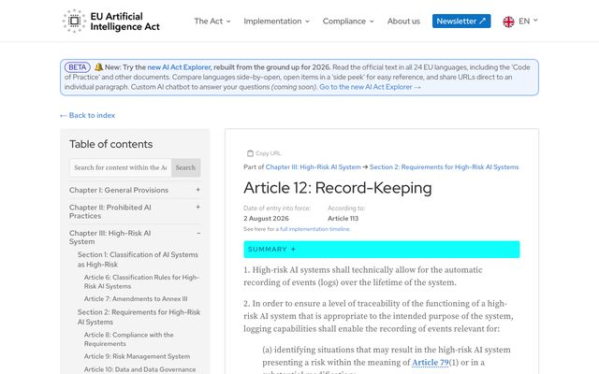Open The Act dropdown menu
This screenshot has width=599, height=374.
(x=212, y=22)
